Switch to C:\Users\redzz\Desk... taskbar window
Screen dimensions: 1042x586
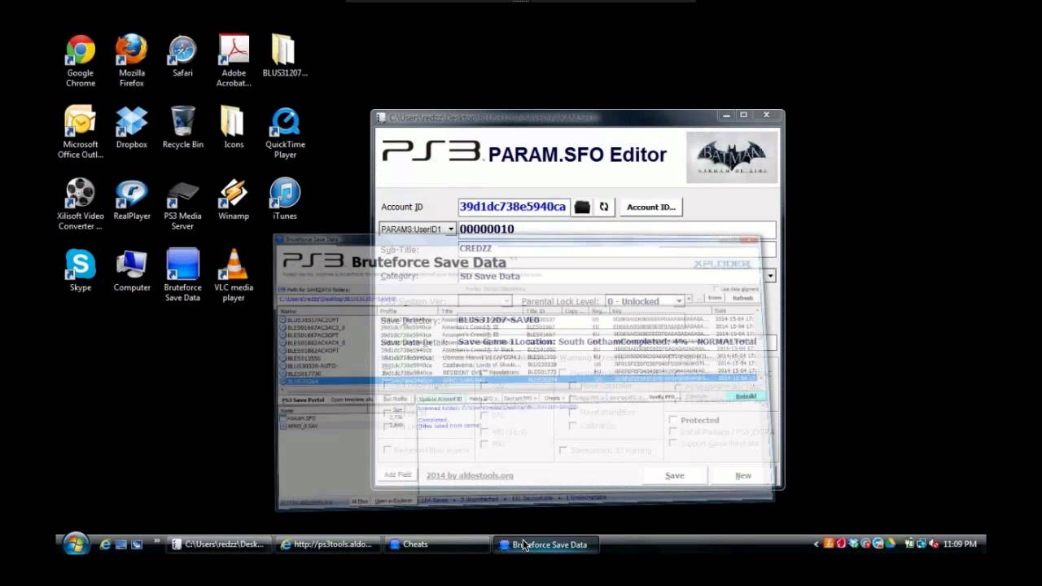click(x=219, y=544)
